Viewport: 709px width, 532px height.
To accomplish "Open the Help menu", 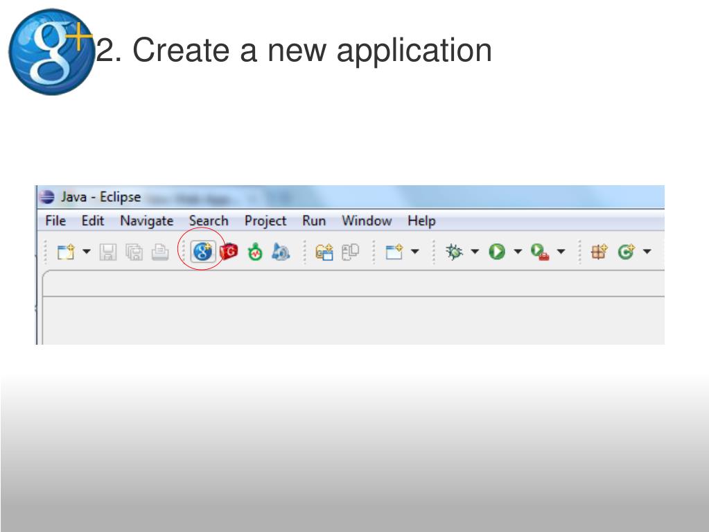I will 421,221.
